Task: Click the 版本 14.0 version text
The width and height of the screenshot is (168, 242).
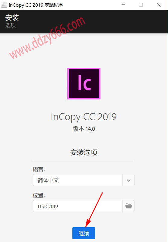Action: point(84,129)
